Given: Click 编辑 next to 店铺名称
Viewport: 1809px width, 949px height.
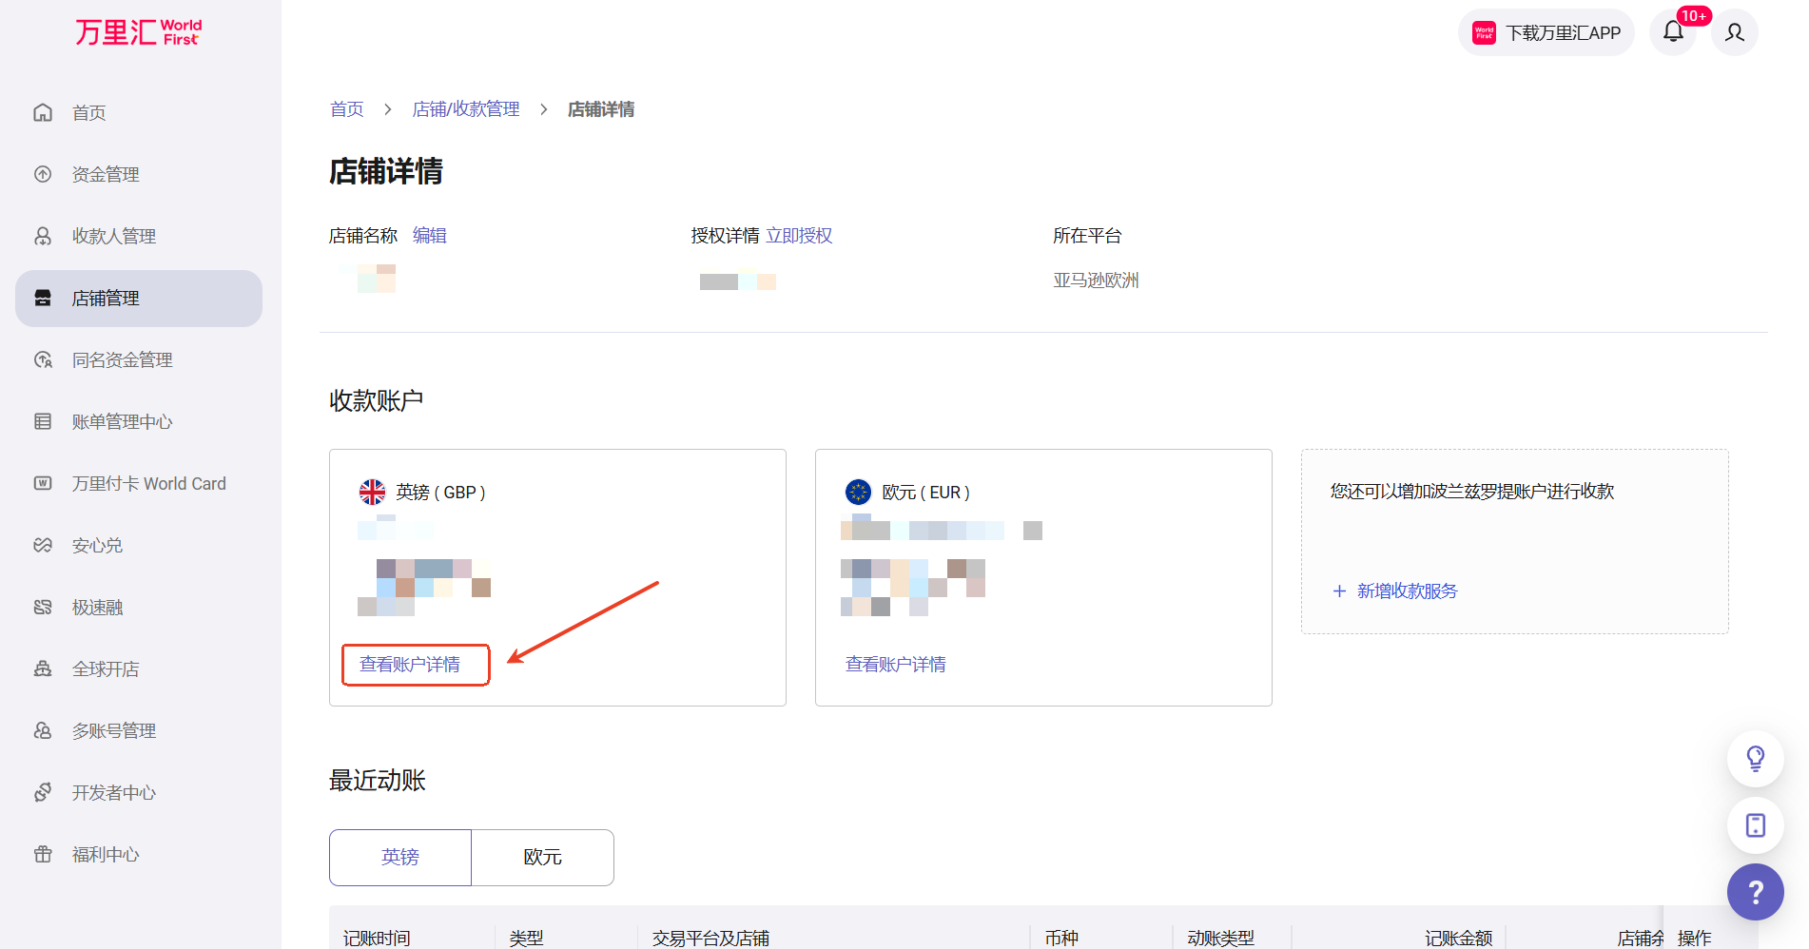Looking at the screenshot, I should point(430,236).
